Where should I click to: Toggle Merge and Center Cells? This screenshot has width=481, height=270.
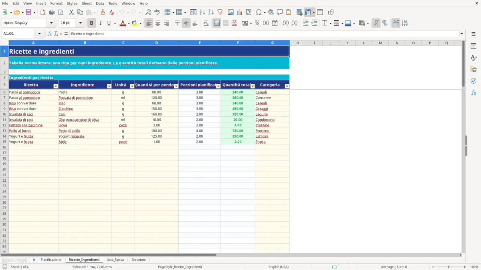click(217, 23)
